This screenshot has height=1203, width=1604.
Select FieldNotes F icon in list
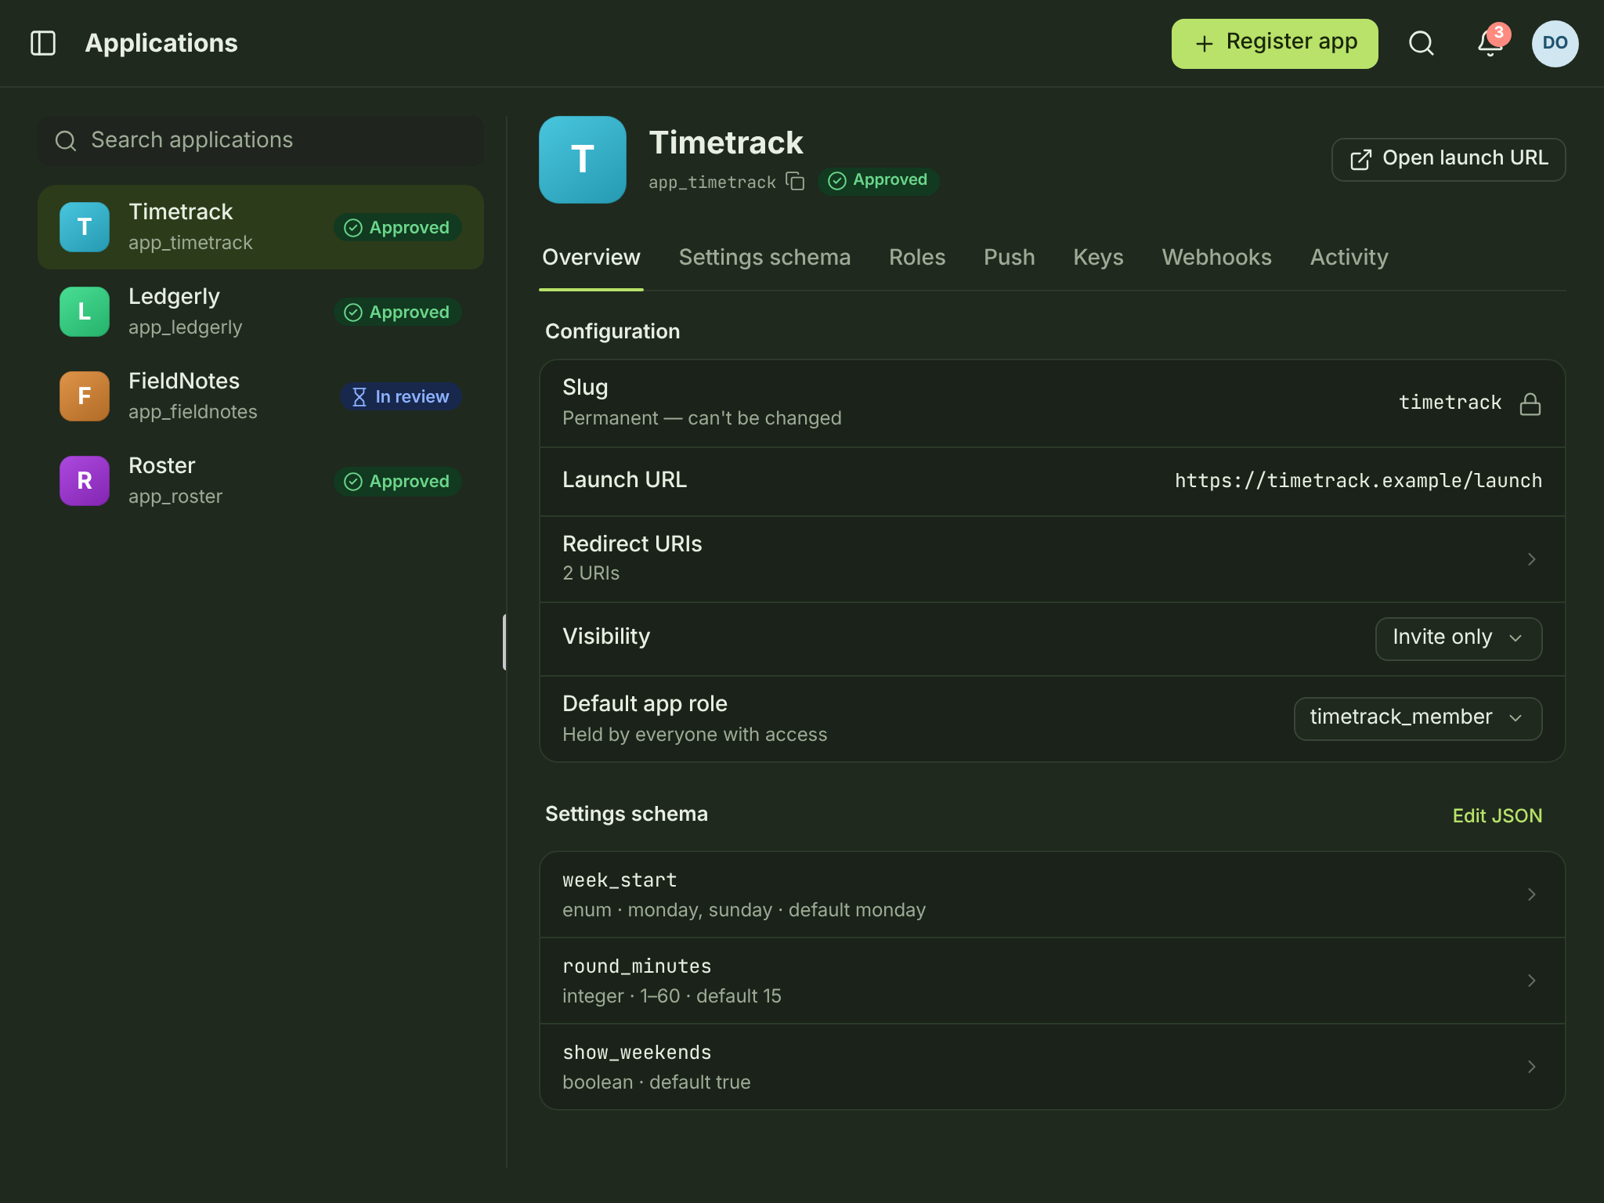pyautogui.click(x=85, y=396)
